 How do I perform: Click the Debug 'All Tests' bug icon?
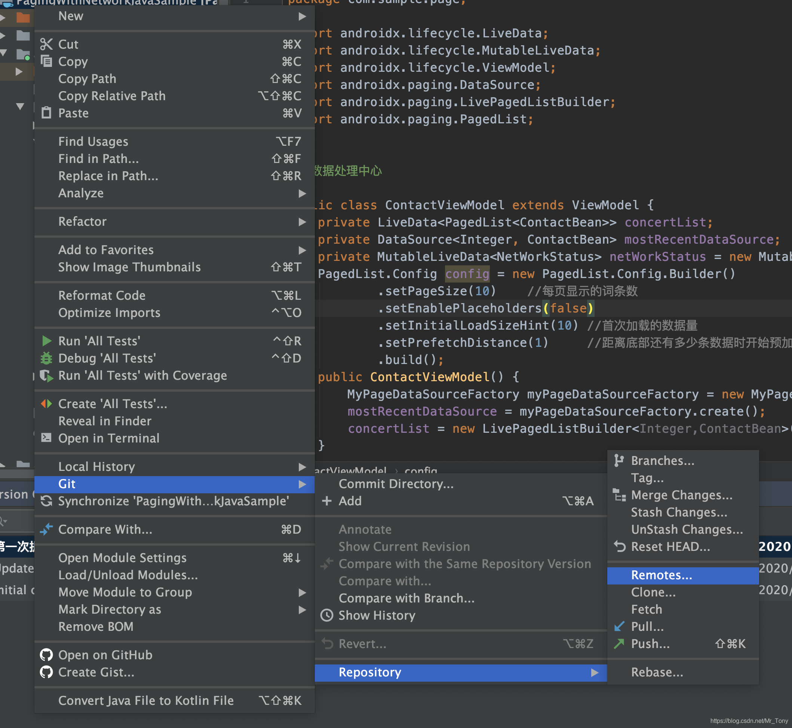click(46, 358)
